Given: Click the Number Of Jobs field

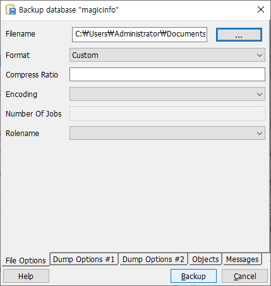Looking at the screenshot, I should pyautogui.click(x=167, y=113).
